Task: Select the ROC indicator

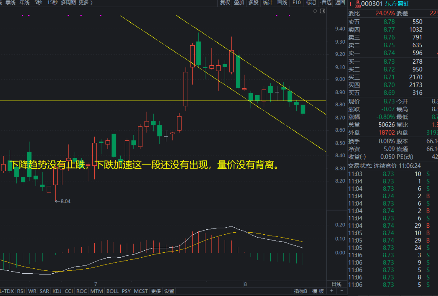Action: tap(82, 291)
